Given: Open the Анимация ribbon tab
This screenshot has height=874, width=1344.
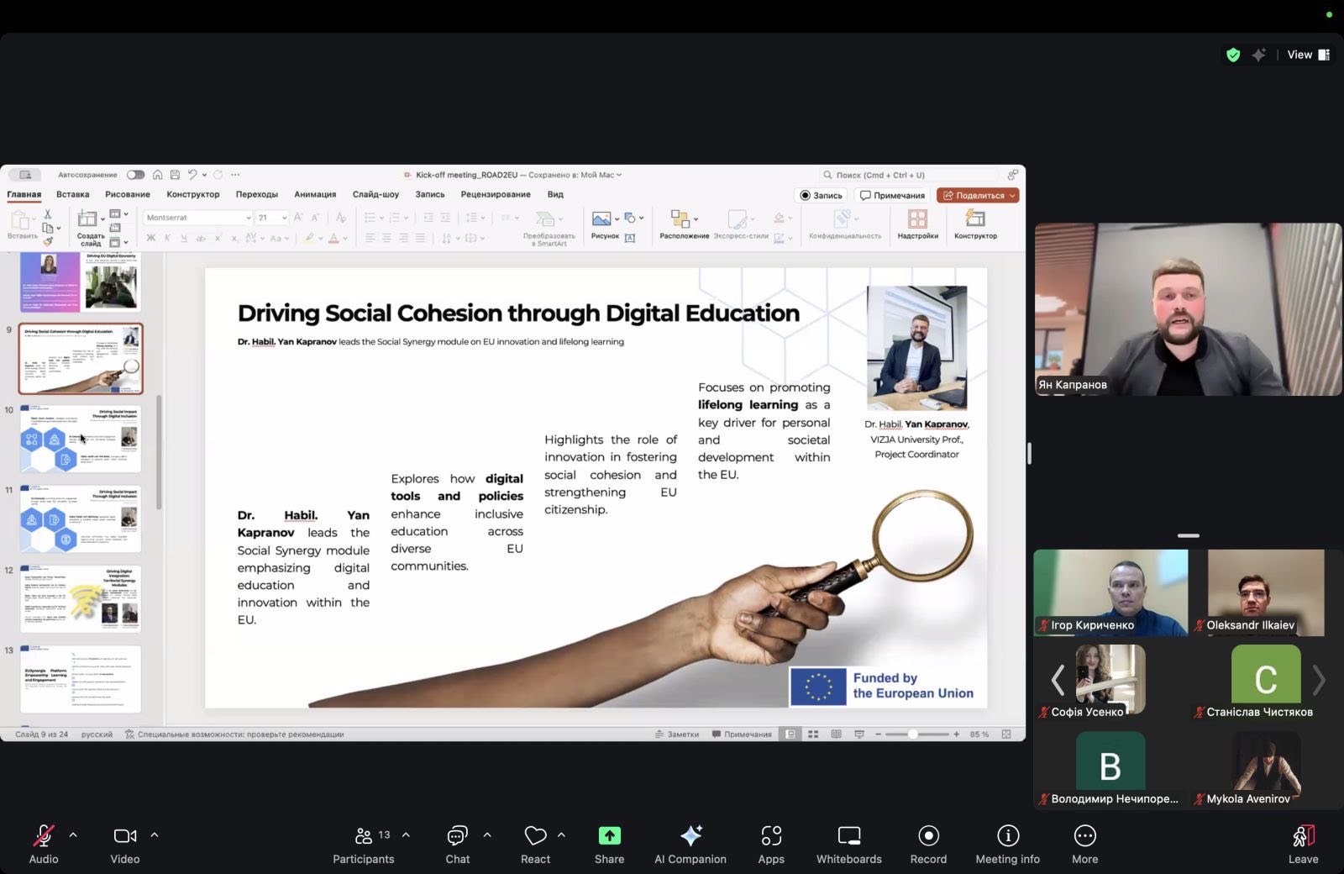Looking at the screenshot, I should tap(315, 194).
